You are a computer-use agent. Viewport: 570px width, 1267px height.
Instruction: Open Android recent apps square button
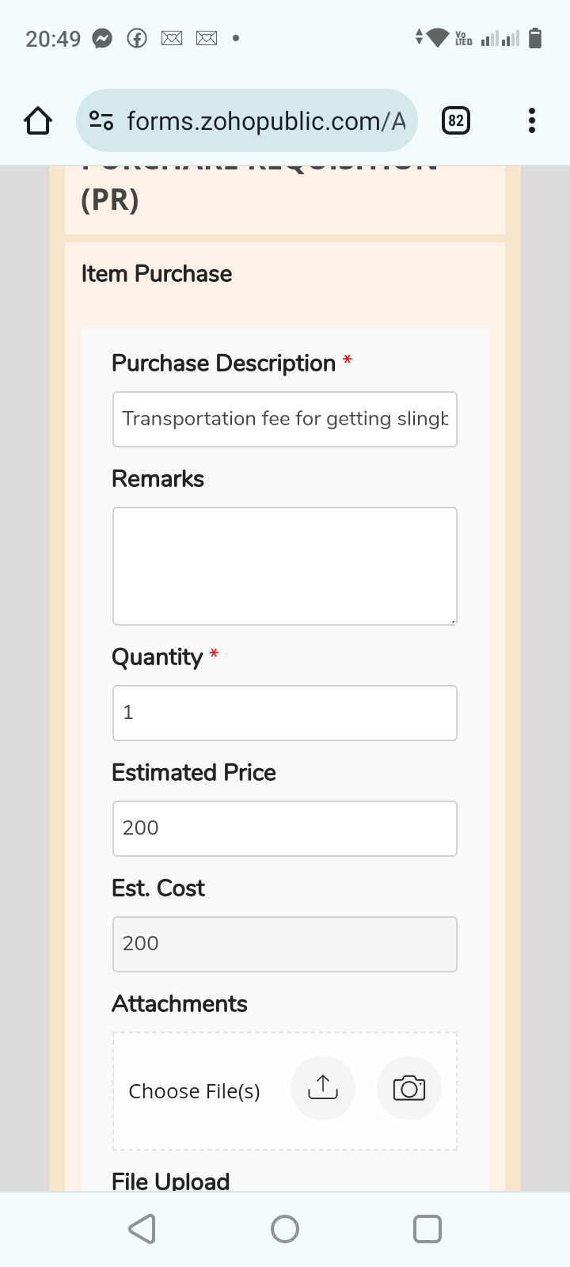coord(427,1229)
